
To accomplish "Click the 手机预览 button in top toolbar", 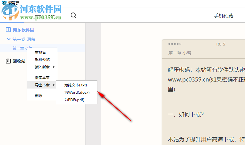I will coord(224,16).
